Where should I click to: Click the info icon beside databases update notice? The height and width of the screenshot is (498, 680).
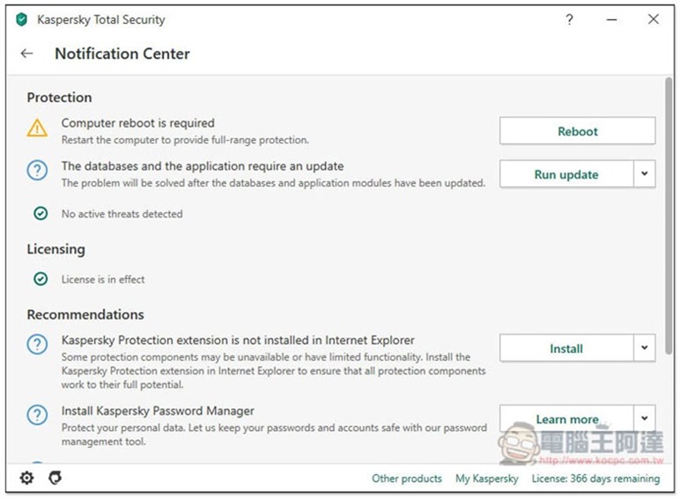(37, 172)
